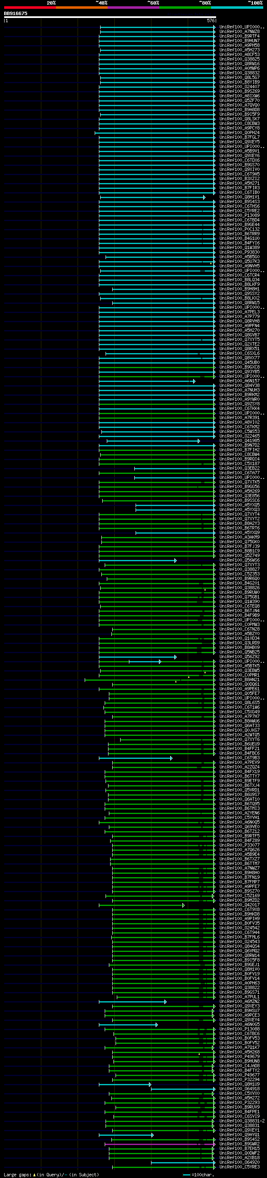
Task: Select the UniRef100_P32294 label
Action: coord(239,1079)
